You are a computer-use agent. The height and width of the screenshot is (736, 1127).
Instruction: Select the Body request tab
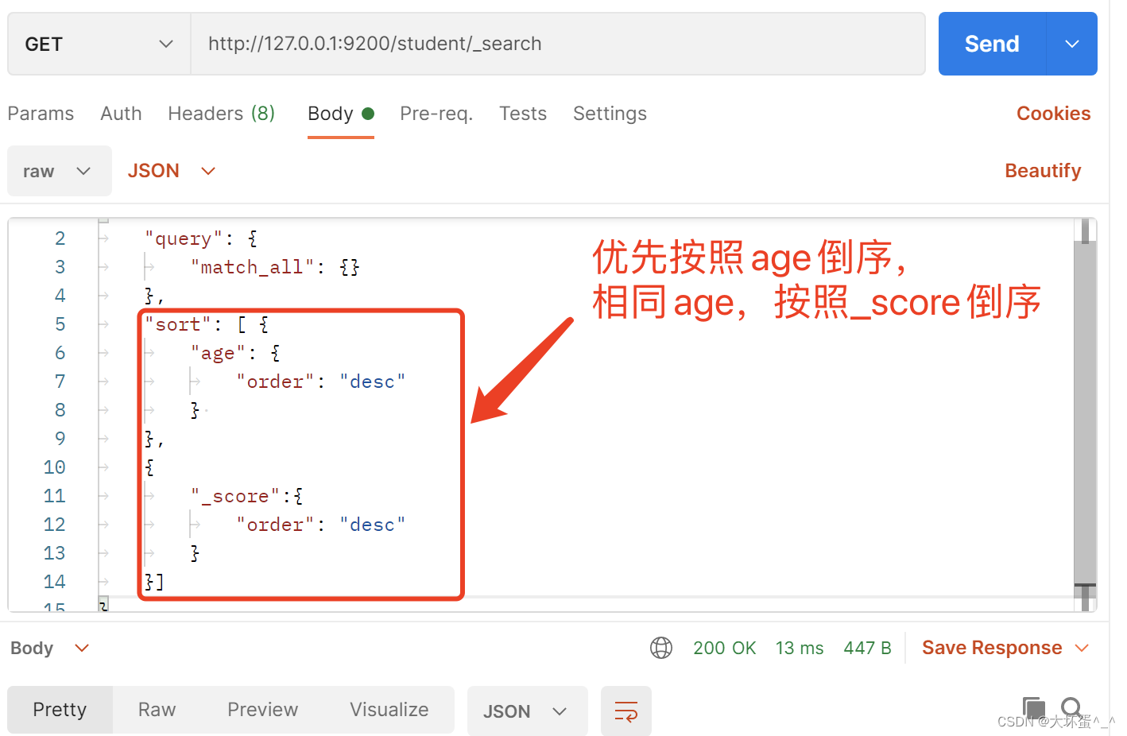pyautogui.click(x=341, y=114)
